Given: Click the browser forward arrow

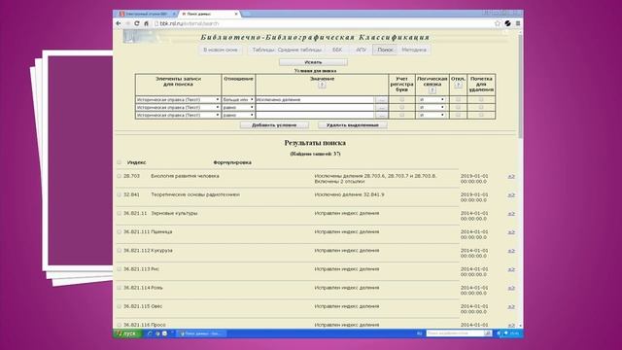Looking at the screenshot, I should coord(127,23).
